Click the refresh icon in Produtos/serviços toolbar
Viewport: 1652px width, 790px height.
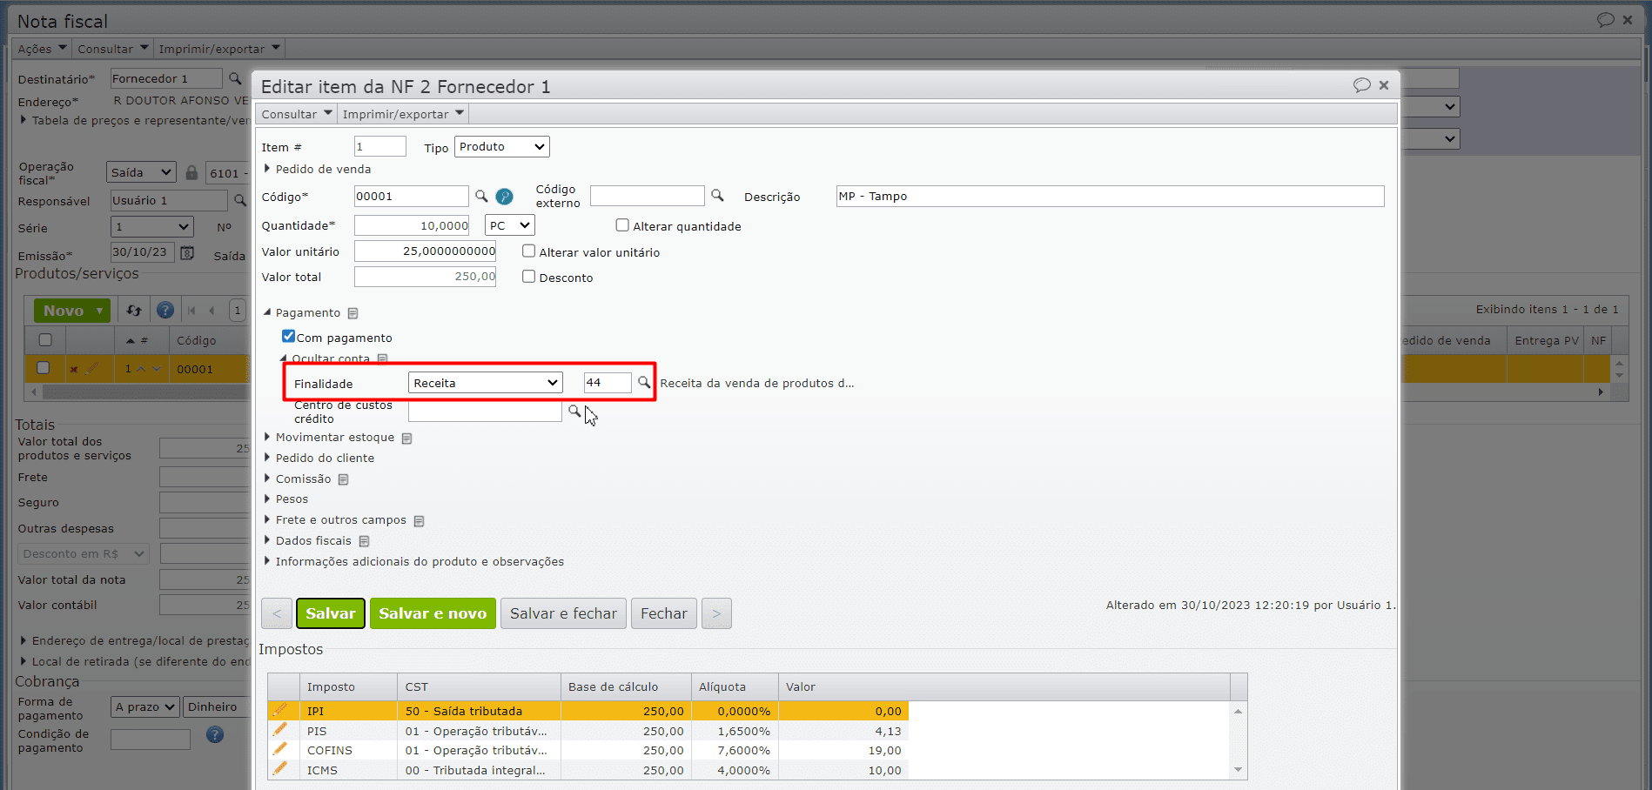[134, 310]
